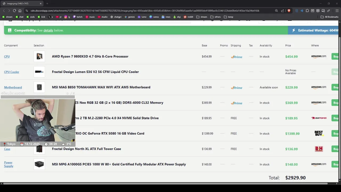The image size is (341, 192).
Task: Open the 'twitch' bookmark
Action: tap(78, 17)
